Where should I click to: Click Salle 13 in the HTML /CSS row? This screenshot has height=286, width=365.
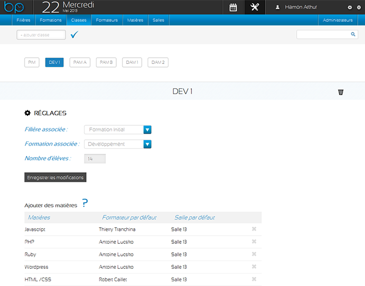click(179, 280)
